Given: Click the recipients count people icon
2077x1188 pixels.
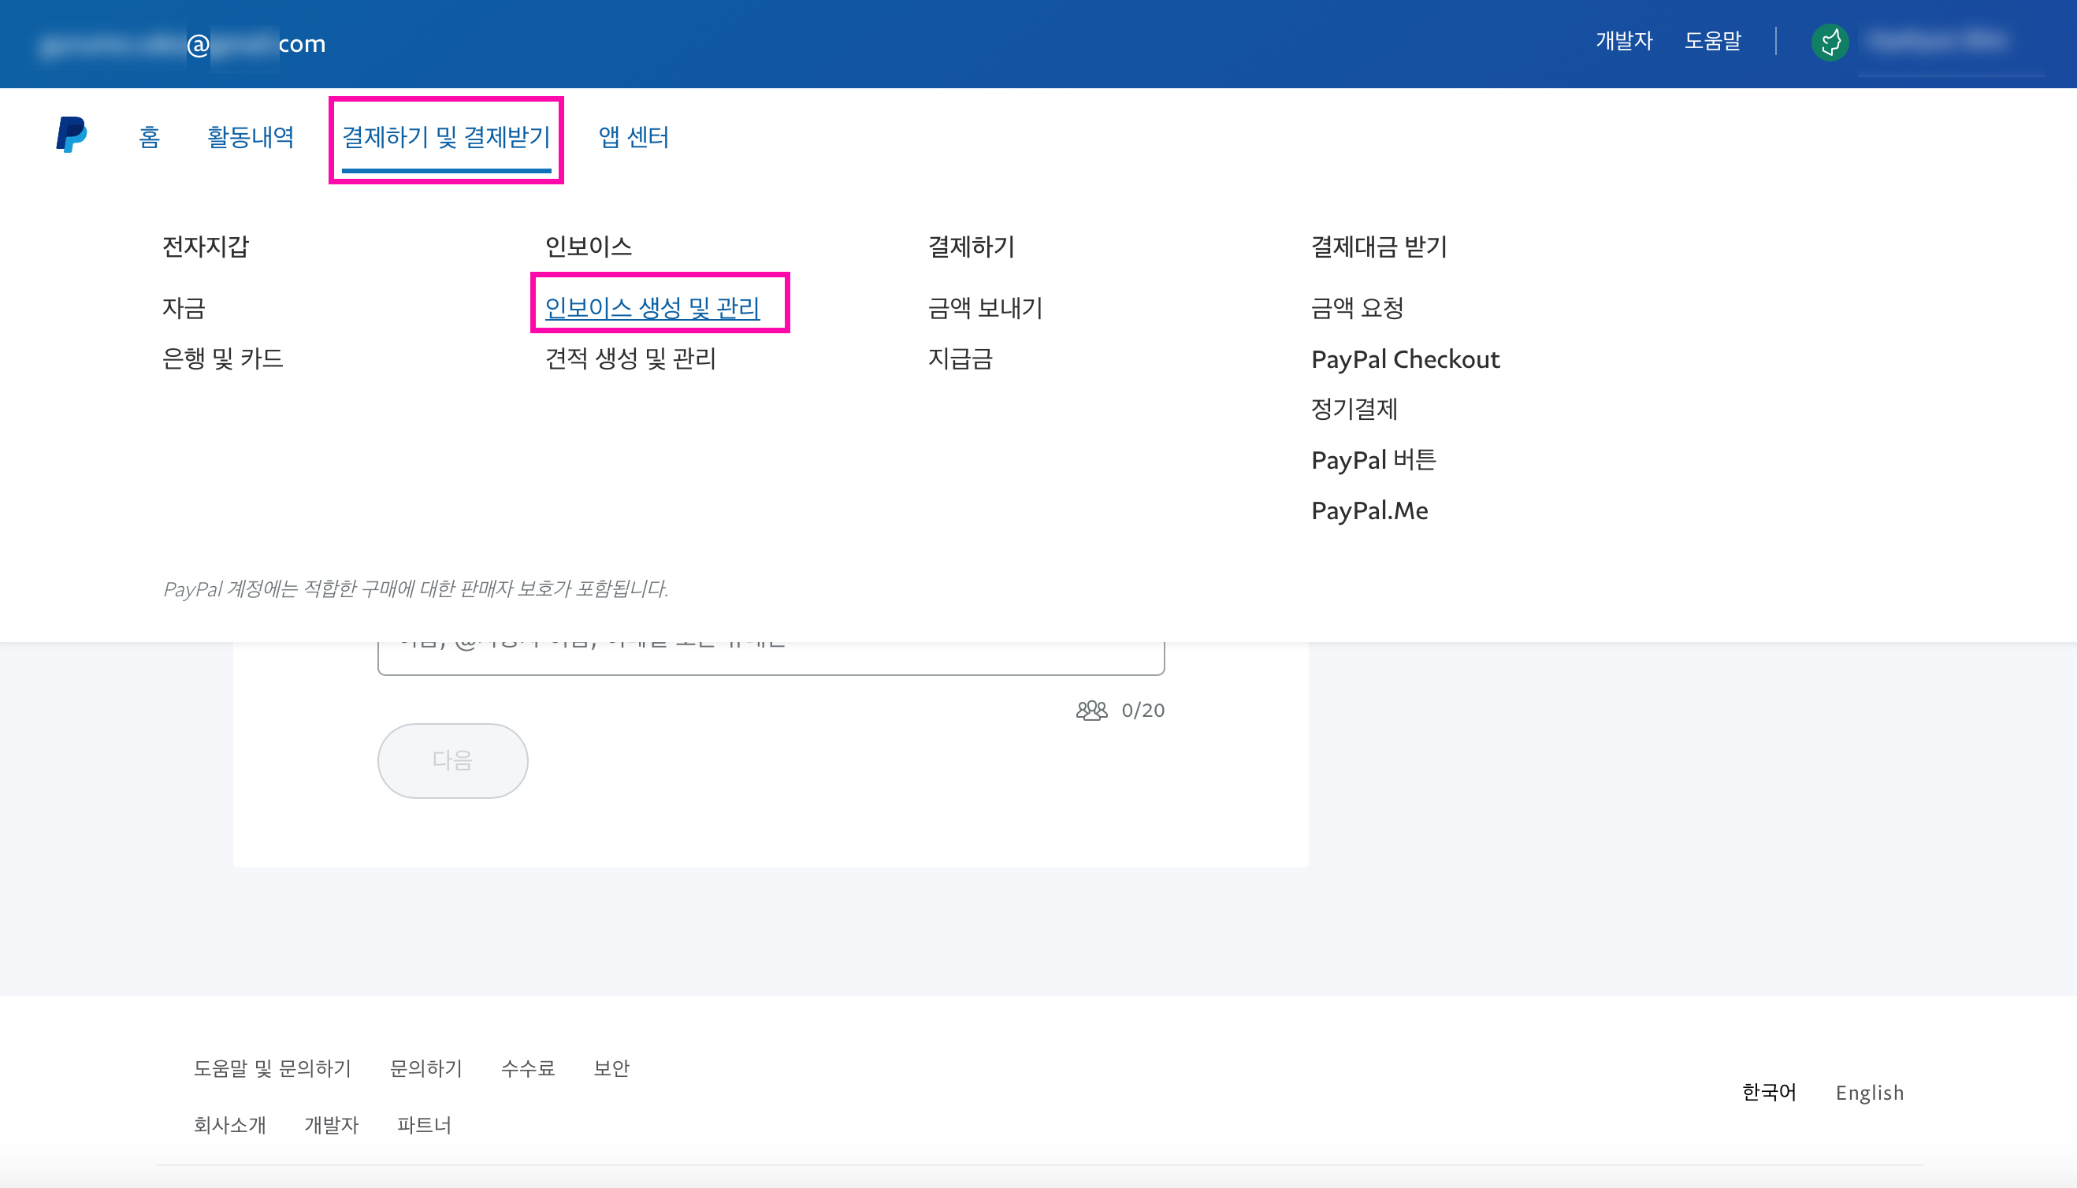Looking at the screenshot, I should 1091,710.
